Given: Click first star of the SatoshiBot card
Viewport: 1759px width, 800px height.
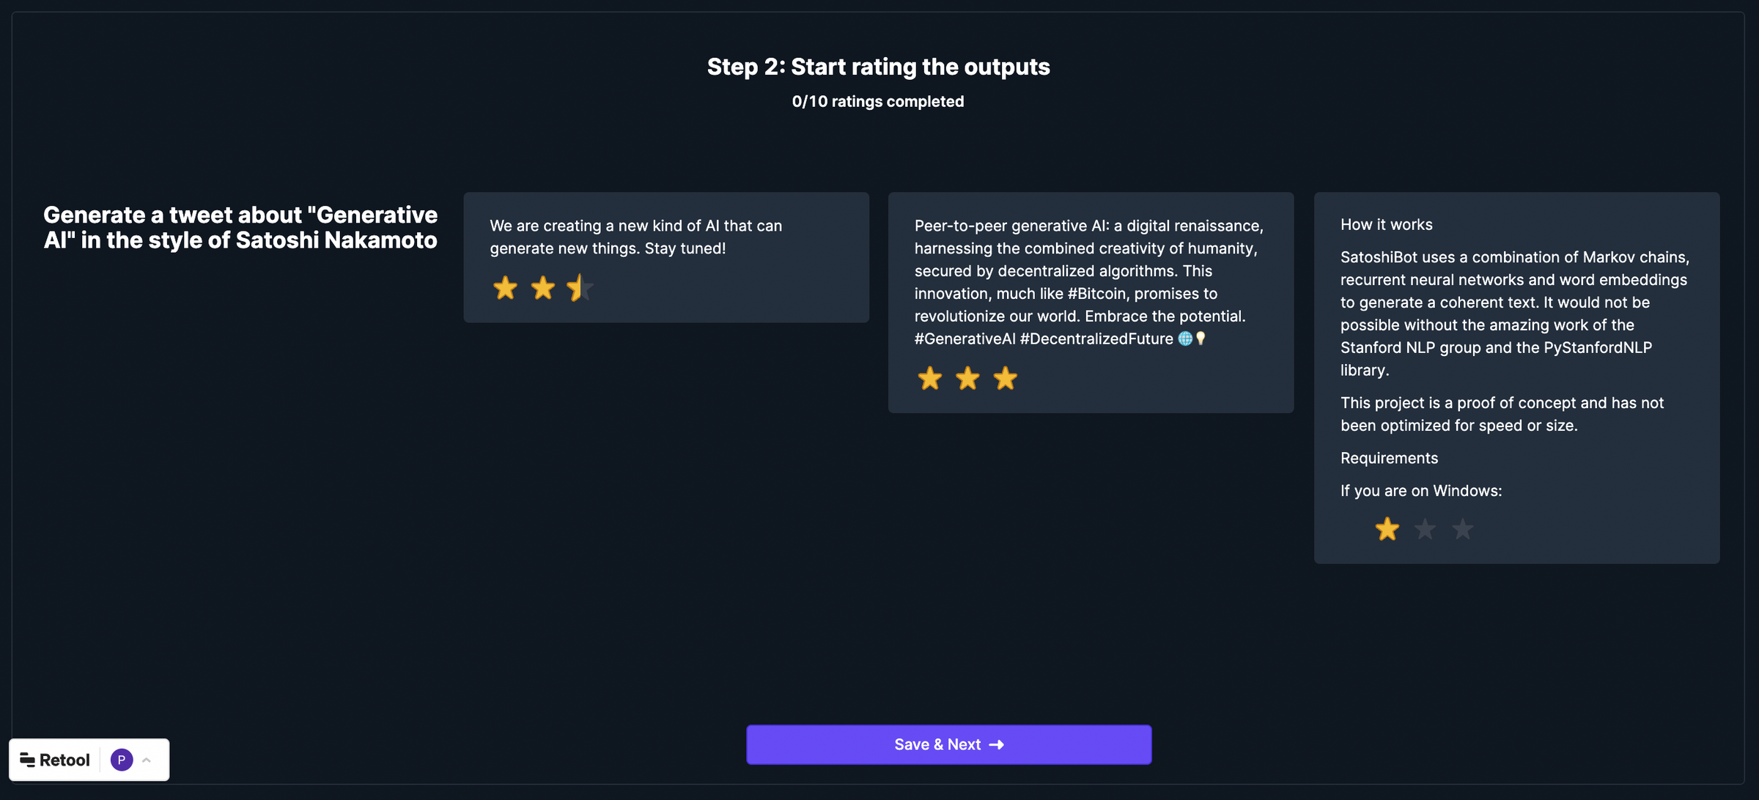Looking at the screenshot, I should click(x=1387, y=529).
